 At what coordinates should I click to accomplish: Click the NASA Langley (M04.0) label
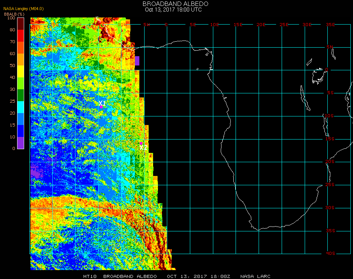(x=24, y=9)
